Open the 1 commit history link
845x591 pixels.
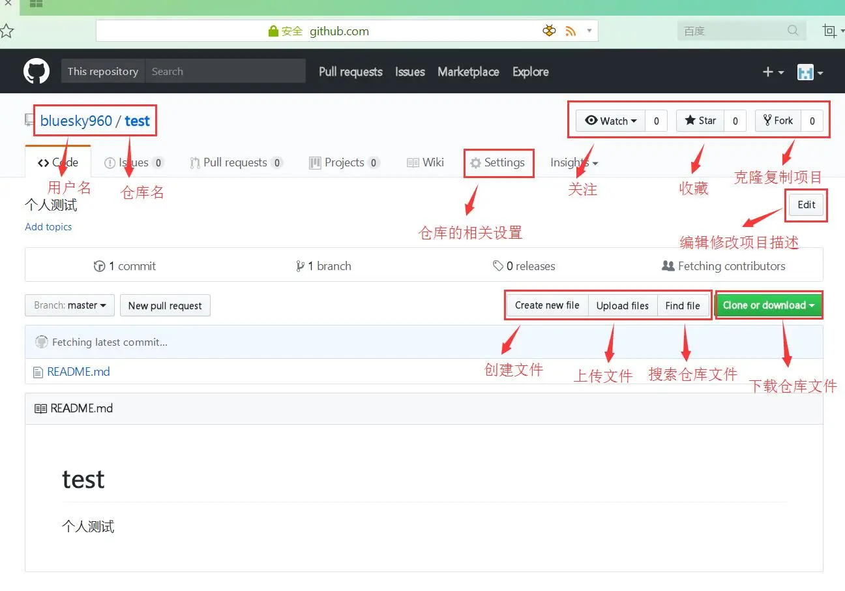click(125, 266)
